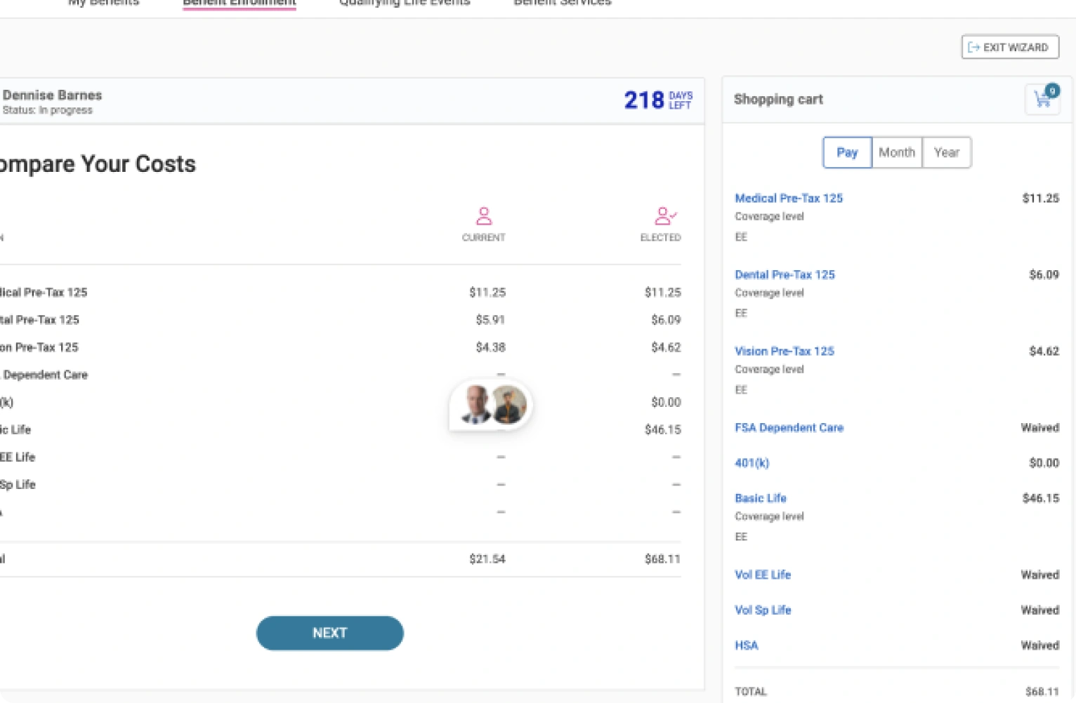This screenshot has width=1076, height=703.
Task: Open the Benefit Enrollment tab
Action: click(x=240, y=3)
